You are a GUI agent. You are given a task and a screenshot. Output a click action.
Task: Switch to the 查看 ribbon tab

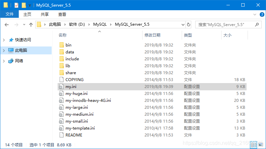62,15
